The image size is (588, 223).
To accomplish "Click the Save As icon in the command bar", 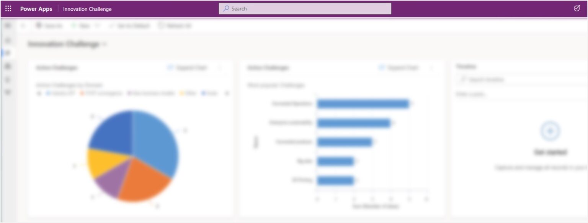I will [x=38, y=26].
